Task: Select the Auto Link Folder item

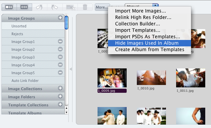Action: [33, 81]
